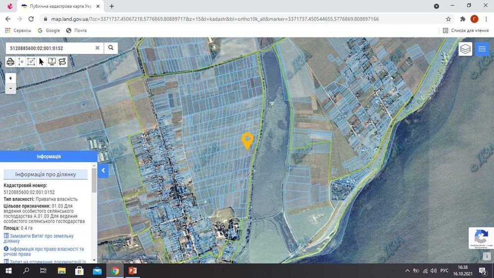
Task: Click the info panel scrollbar thumb
Action: point(94,180)
